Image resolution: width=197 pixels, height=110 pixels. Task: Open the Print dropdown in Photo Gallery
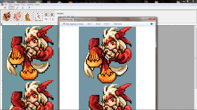tap(107, 24)
